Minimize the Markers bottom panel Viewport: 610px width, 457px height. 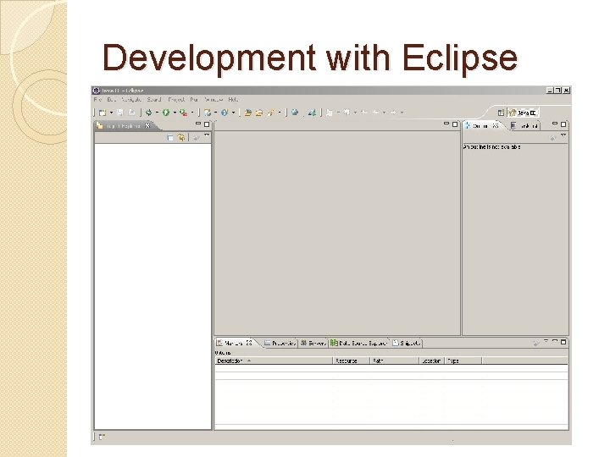pyautogui.click(x=555, y=341)
